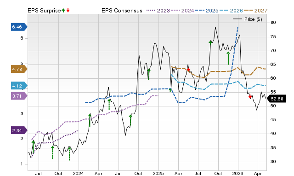This screenshot has width=294, height=176.
Task: Toggle the 2023 EPS consensus series
Action: pyautogui.click(x=158, y=11)
